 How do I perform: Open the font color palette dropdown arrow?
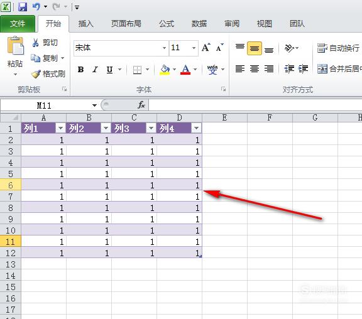point(195,70)
